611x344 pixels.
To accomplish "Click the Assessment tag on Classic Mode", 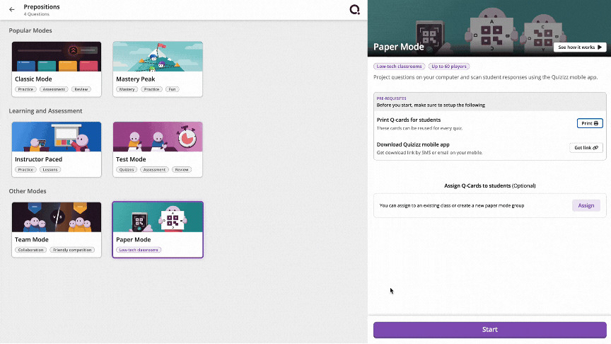I will click(54, 89).
